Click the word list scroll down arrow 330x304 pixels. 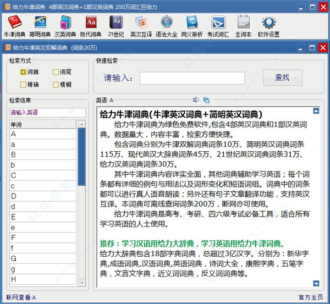(81, 283)
